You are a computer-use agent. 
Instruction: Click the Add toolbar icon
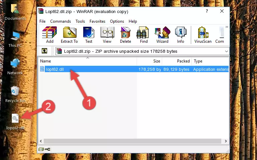click(49, 35)
